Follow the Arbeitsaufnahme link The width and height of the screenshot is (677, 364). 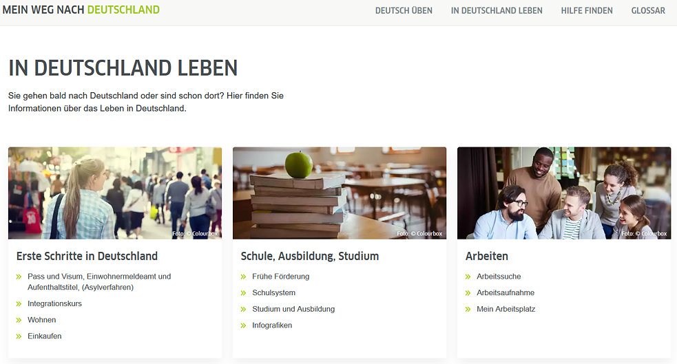click(506, 293)
